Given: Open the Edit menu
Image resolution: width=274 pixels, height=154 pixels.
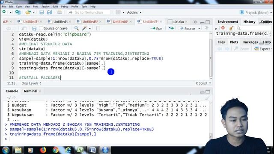Looking at the screenshot, I should (x=11, y=7).
